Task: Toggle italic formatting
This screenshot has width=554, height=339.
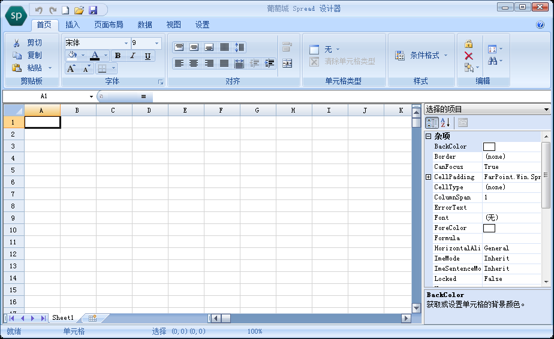Action: 133,56
